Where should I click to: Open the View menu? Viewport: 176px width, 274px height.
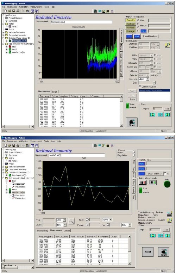coord(52,141)
